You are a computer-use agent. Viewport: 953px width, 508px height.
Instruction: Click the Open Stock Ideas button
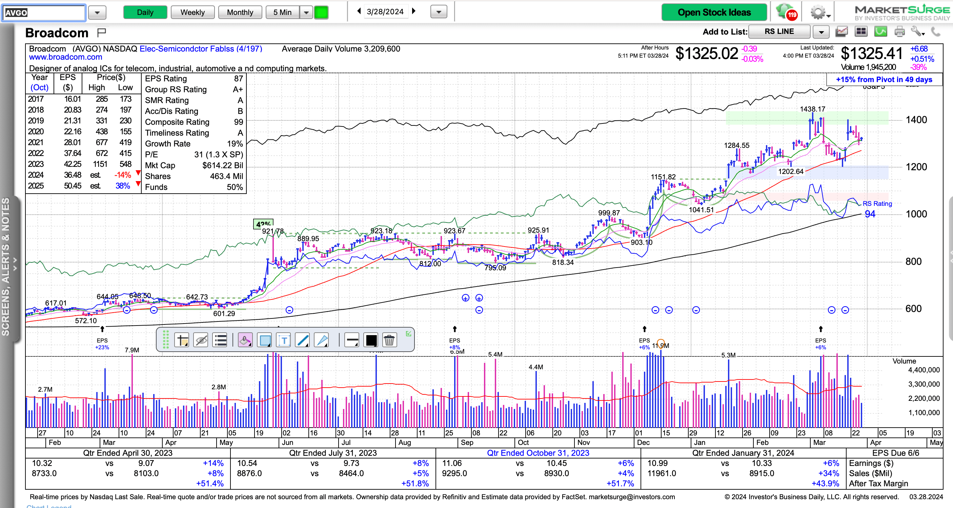pos(714,12)
